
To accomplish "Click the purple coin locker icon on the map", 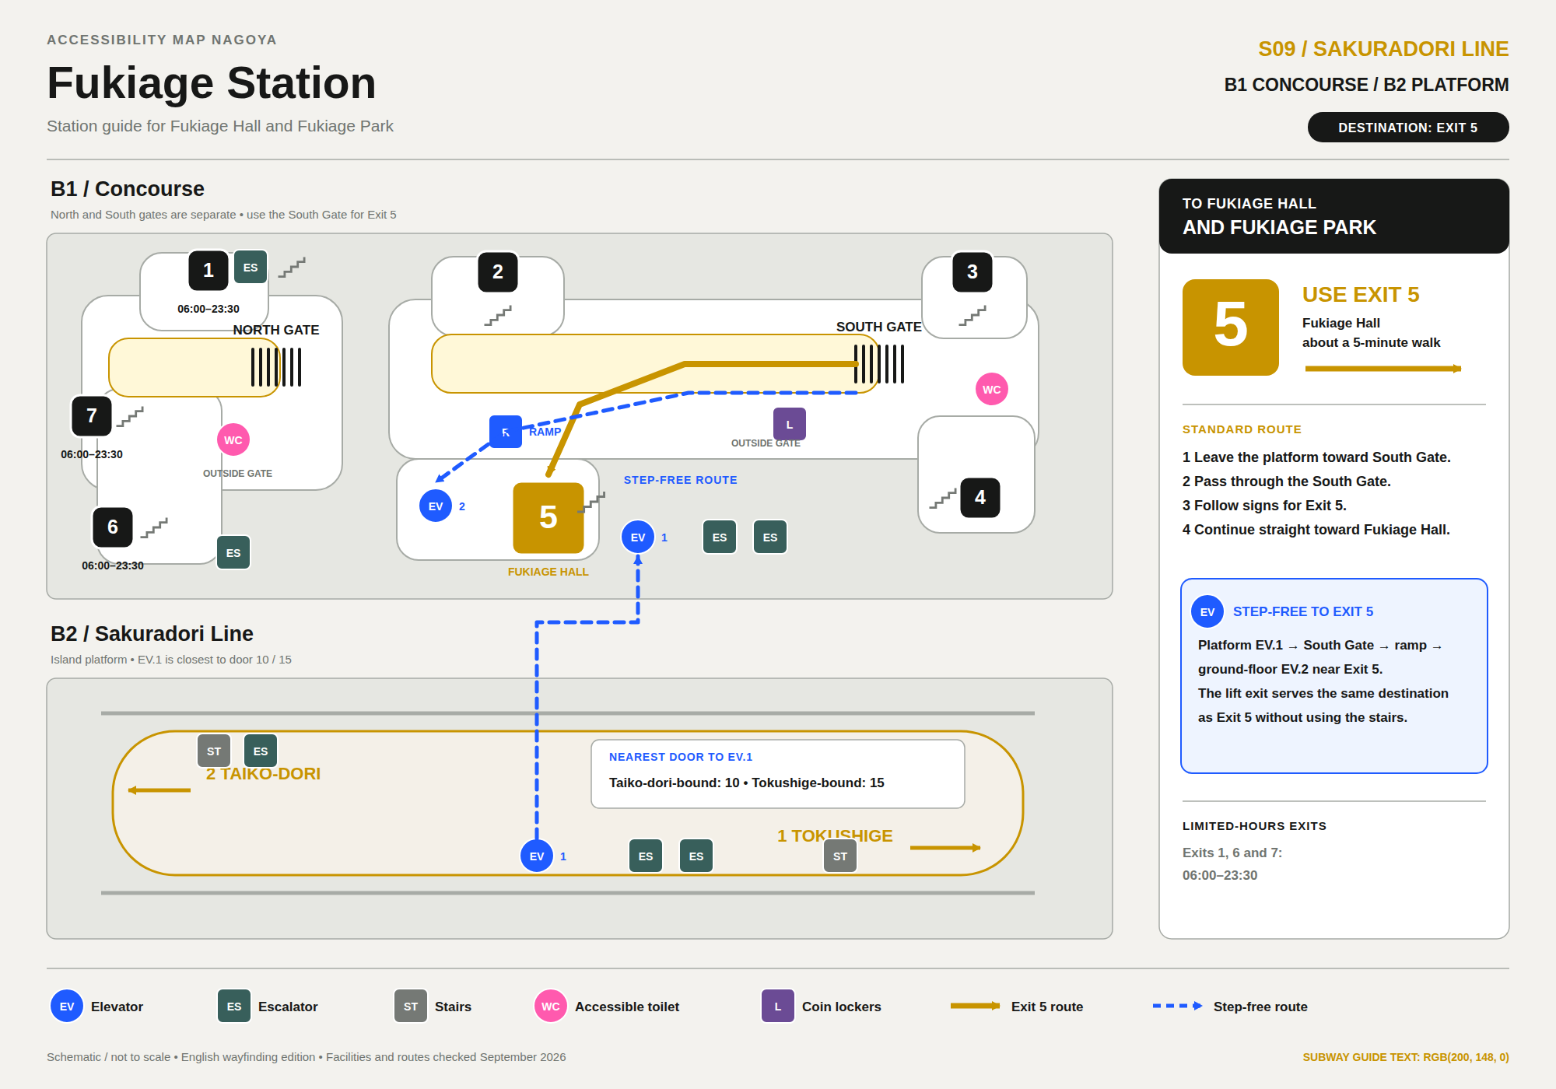I will pyautogui.click(x=790, y=424).
